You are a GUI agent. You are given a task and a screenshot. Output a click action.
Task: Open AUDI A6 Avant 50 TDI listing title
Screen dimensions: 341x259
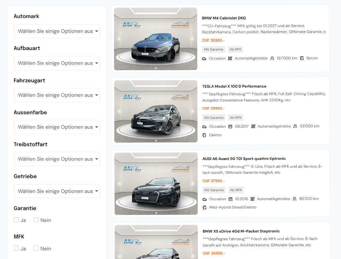[244, 159]
